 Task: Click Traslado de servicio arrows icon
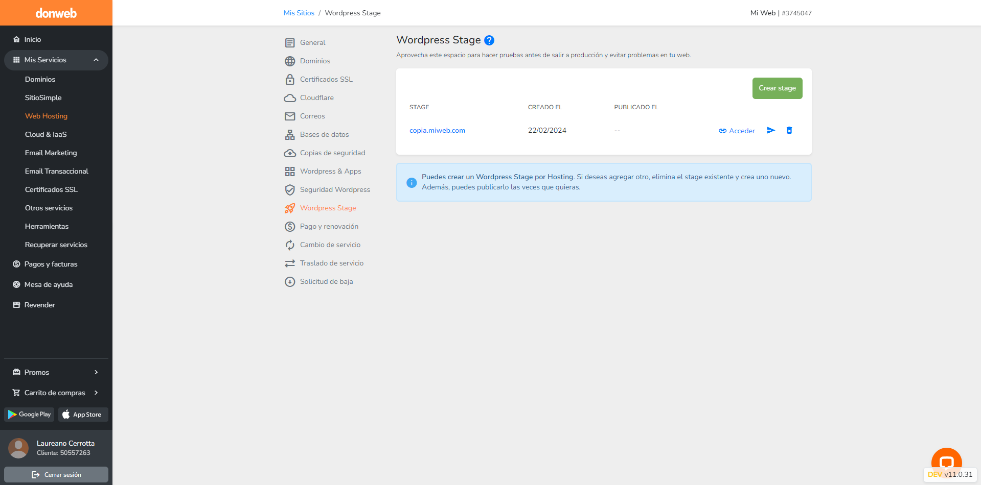pos(290,263)
